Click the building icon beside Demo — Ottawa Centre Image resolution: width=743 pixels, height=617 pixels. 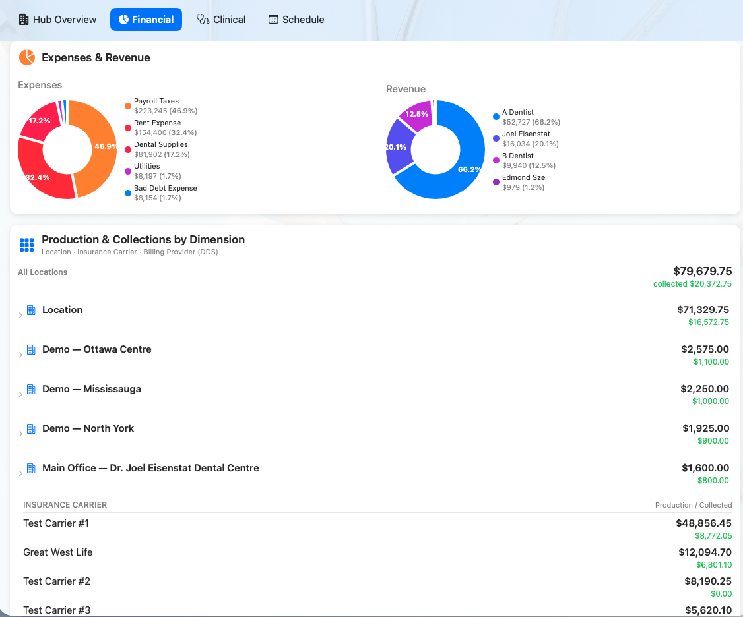[31, 350]
